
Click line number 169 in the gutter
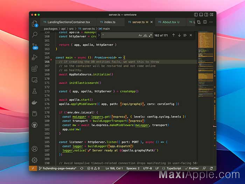[47, 75]
